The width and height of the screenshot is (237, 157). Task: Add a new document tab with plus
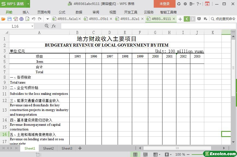[180, 19]
